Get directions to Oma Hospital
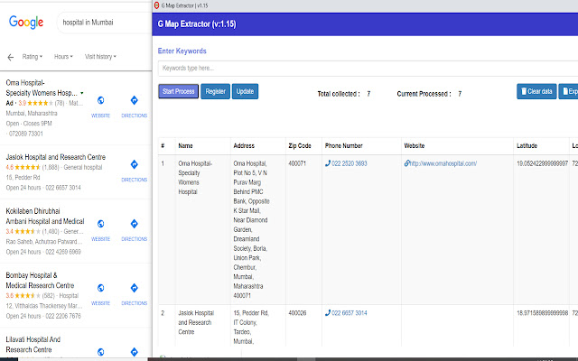Viewport: 578px width, 361px height. point(135,100)
